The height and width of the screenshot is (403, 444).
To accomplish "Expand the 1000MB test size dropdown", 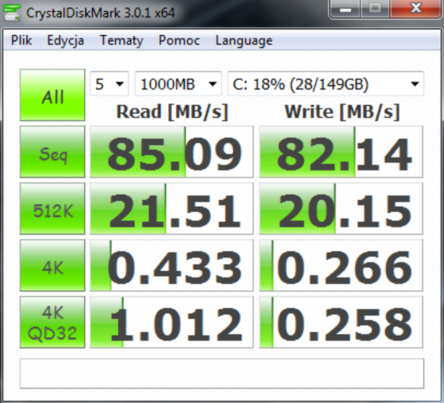I will [178, 85].
